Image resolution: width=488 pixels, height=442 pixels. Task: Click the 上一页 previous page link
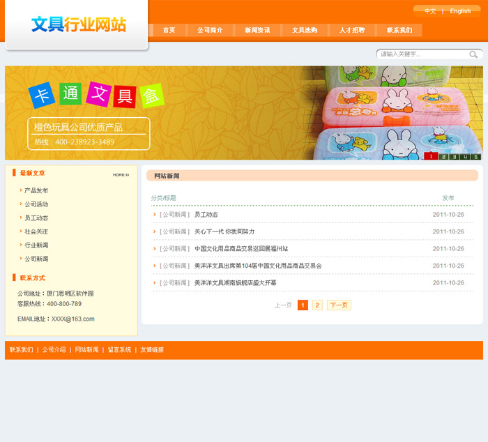[283, 305]
